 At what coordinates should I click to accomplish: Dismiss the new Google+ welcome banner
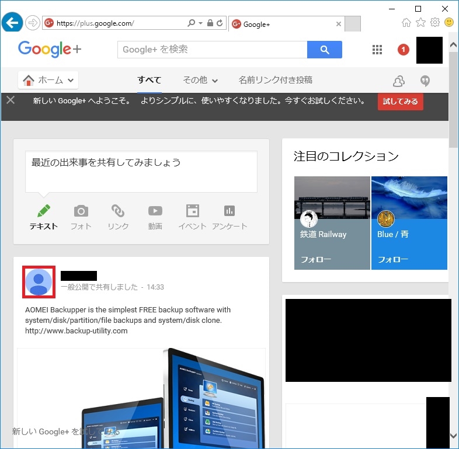click(11, 100)
